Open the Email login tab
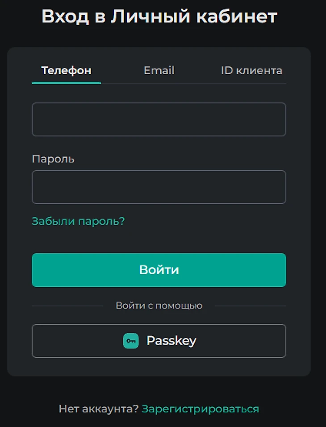The height and width of the screenshot is (427, 326). coord(159,71)
